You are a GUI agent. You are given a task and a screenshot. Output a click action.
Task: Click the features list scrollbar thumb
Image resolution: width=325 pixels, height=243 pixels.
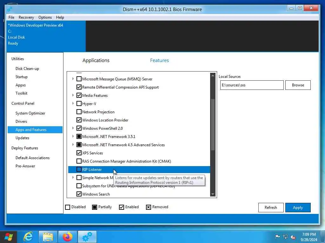(213, 125)
